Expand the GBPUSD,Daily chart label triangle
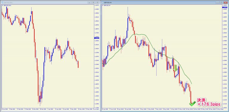 point(2,5)
